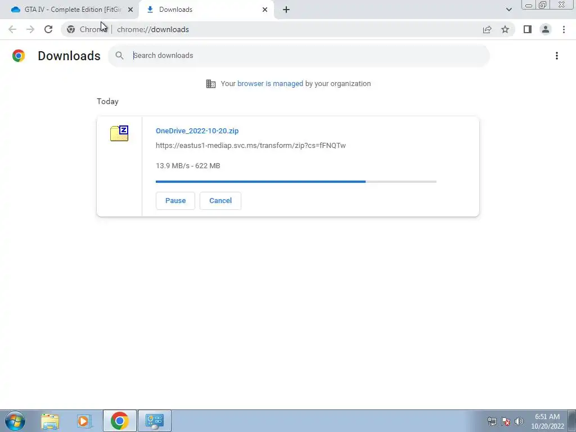Open a new tab with the plus button
576x432 pixels.
point(286,10)
